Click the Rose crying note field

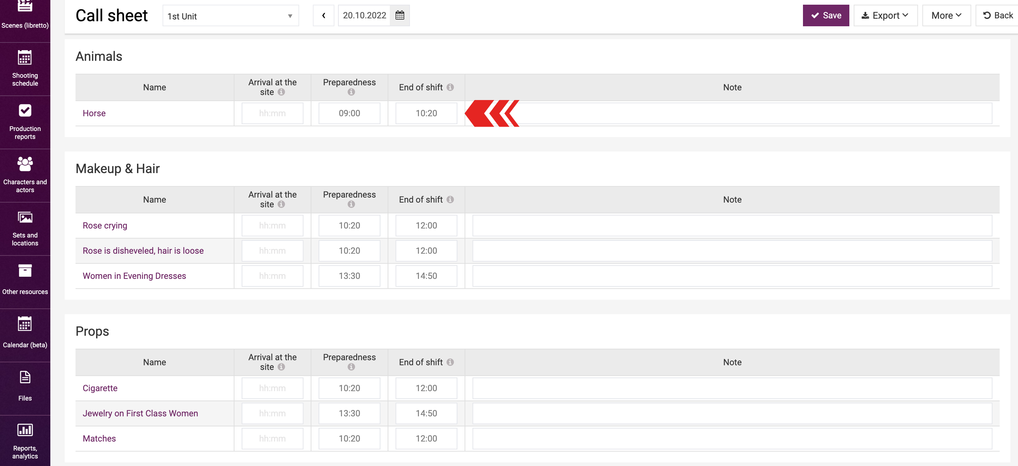(x=732, y=226)
